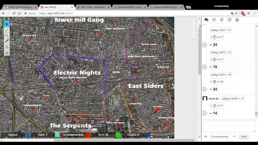The image size is (258, 145).
Task: Click the map horizontal scrollbar
Action: 124,140
